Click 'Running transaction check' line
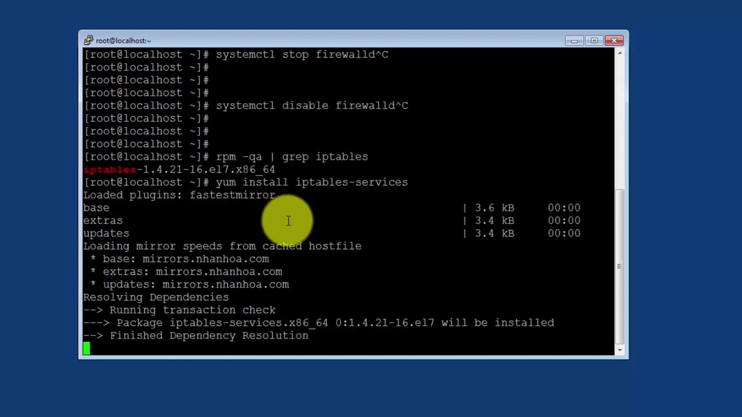742x417 pixels. (179, 310)
